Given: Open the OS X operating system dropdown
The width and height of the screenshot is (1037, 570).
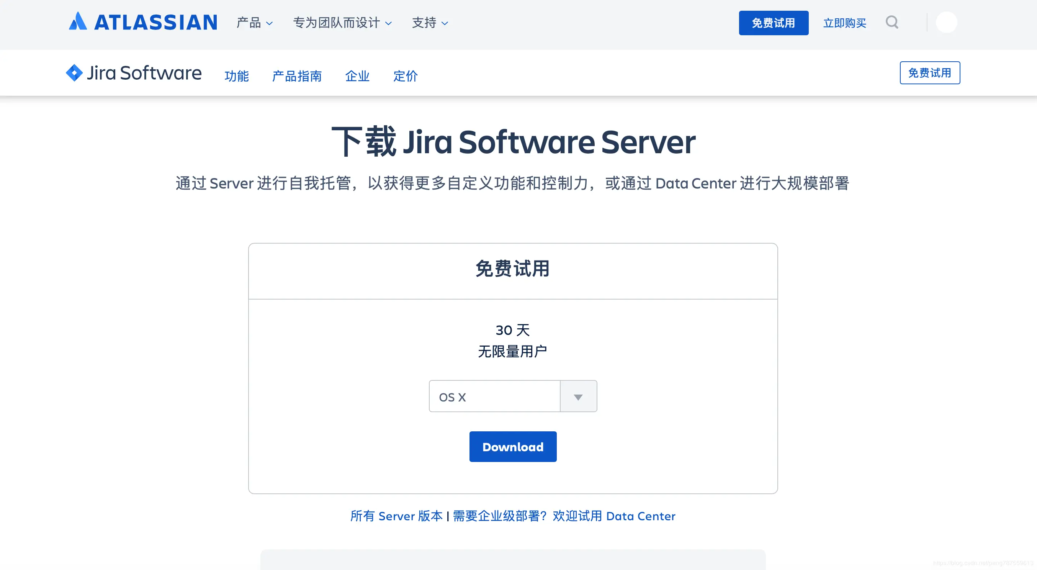Looking at the screenshot, I should click(495, 396).
